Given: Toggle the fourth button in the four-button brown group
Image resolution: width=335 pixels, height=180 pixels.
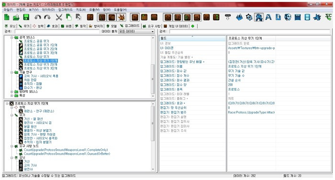Looking at the screenshot, I should (197, 17).
